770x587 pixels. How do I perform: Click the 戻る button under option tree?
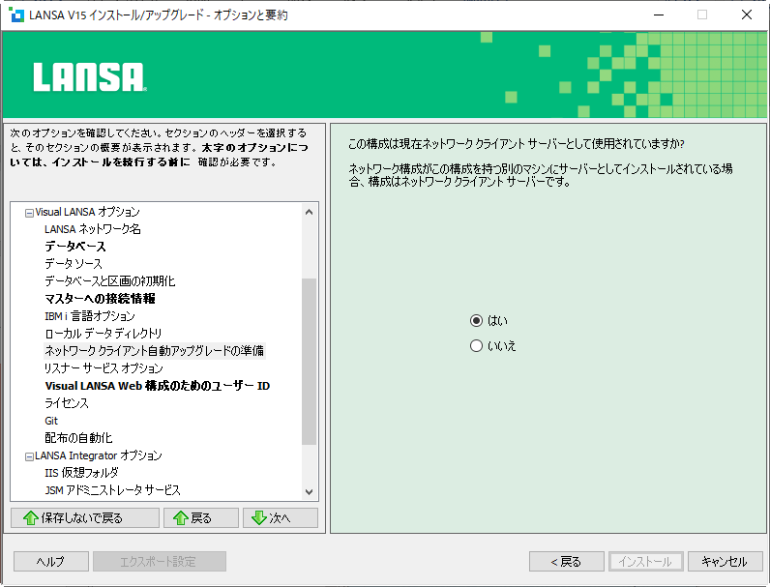tap(201, 517)
